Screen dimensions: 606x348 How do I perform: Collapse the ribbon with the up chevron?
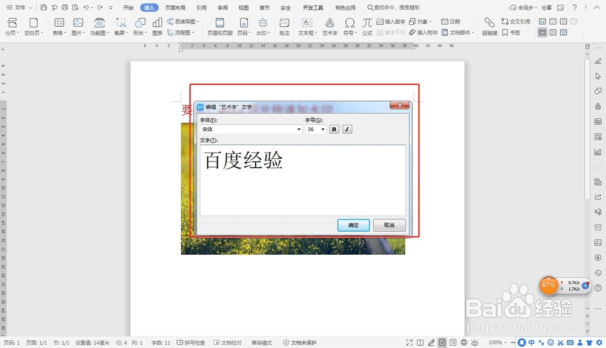[597, 7]
